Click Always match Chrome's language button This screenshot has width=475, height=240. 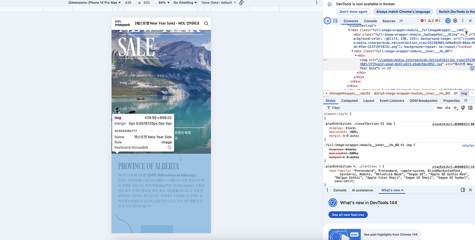click(403, 12)
